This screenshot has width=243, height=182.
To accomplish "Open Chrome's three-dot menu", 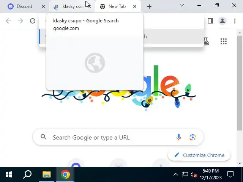I will [x=235, y=21].
